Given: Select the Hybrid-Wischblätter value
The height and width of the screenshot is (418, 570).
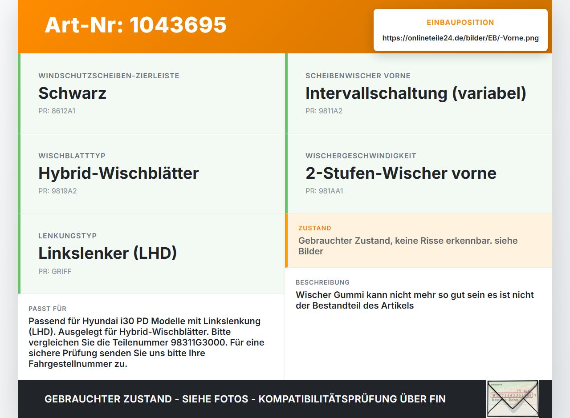Looking at the screenshot, I should coord(118,173).
